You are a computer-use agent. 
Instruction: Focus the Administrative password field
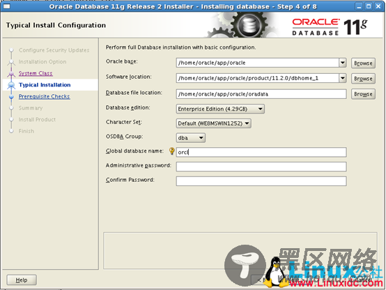pyautogui.click(x=261, y=167)
